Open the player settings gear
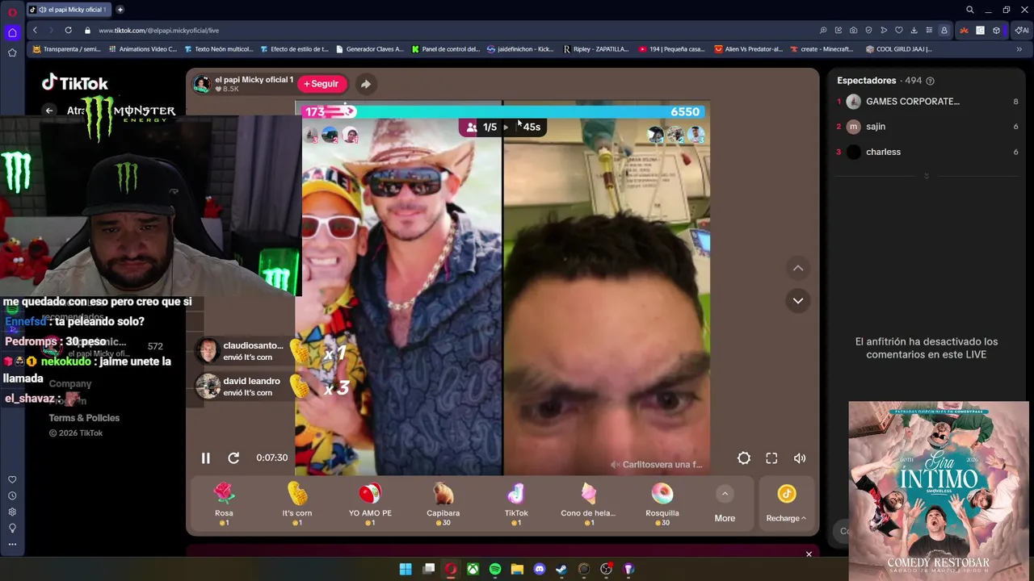The image size is (1034, 581). click(744, 458)
